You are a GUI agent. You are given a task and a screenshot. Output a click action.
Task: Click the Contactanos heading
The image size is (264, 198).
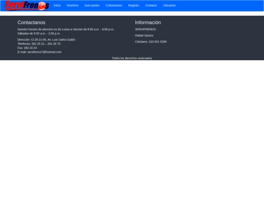[31, 22]
